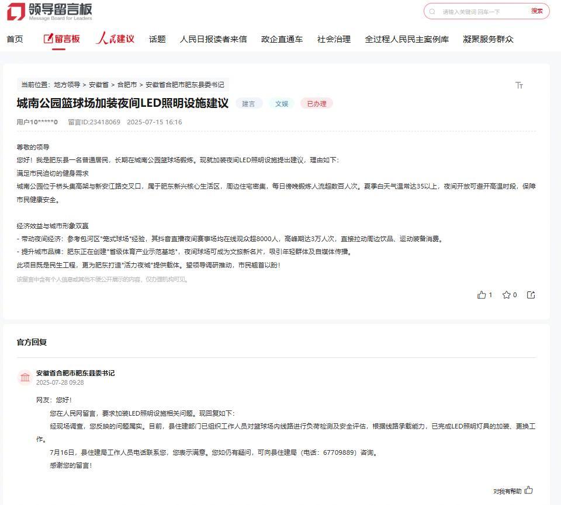Click reply timestamp 2025-07-28 09:28

60,382
